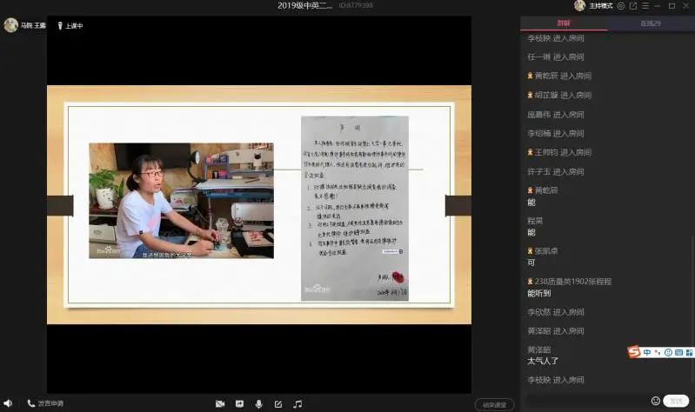Open settings gear in title bar

(621, 5)
